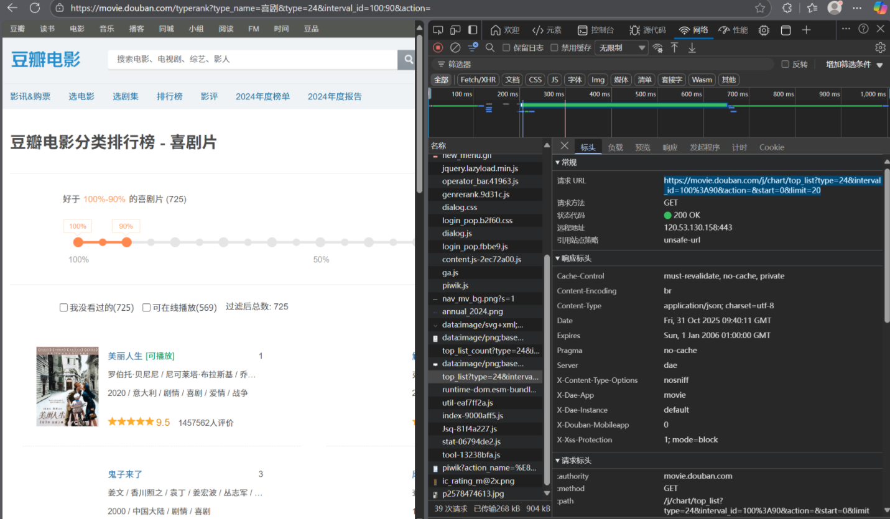
Task: Click import HAR upload arrow icon
Action: point(674,48)
